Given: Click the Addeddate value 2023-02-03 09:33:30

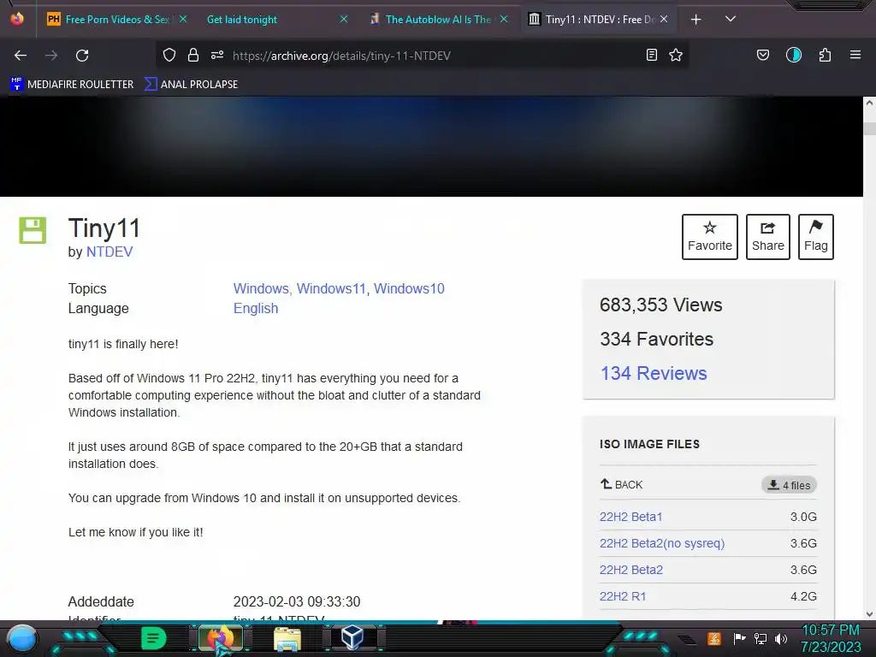Looking at the screenshot, I should [x=297, y=601].
